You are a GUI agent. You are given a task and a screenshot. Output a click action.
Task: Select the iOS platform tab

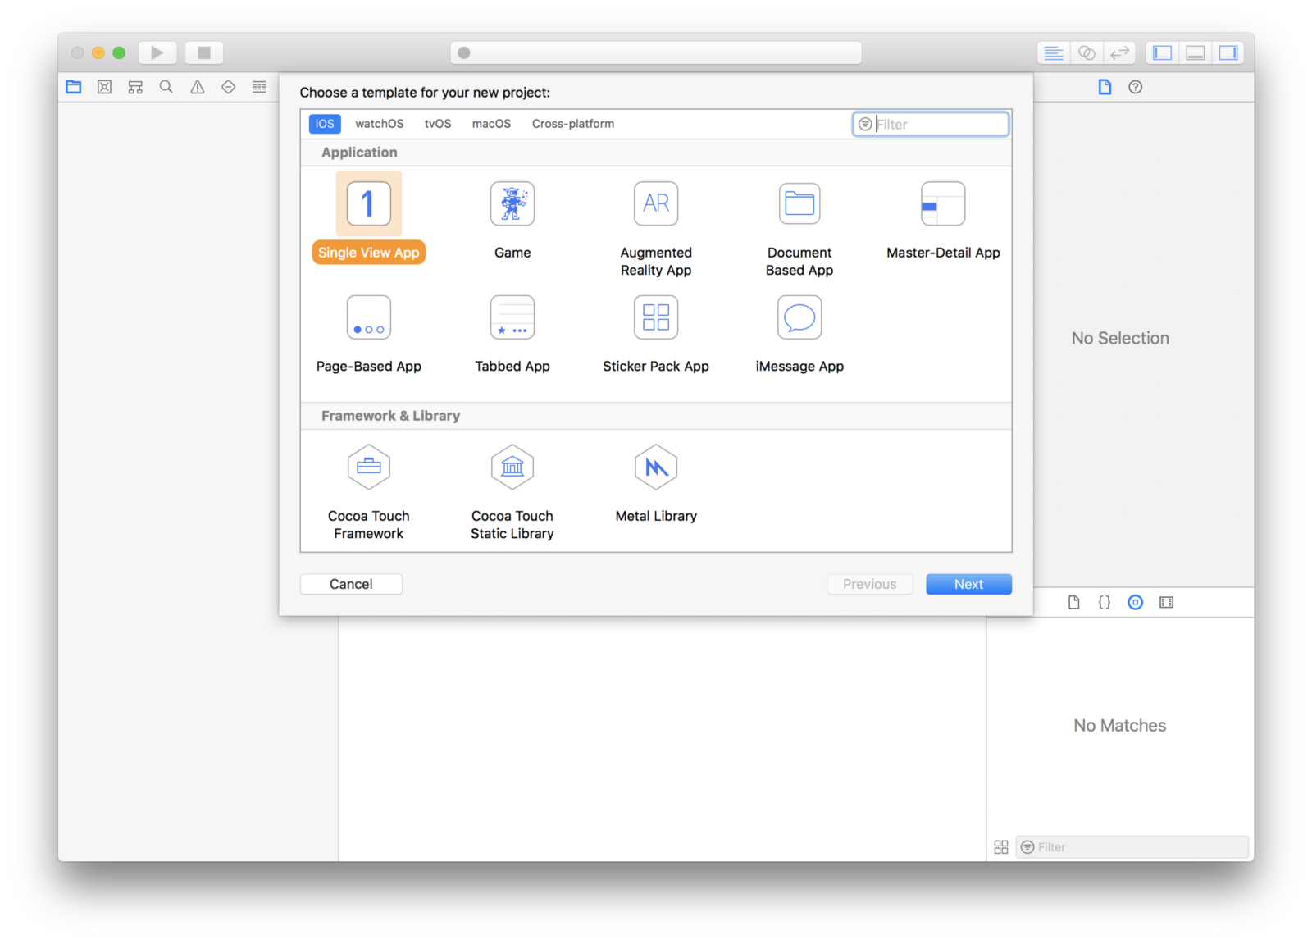325,124
